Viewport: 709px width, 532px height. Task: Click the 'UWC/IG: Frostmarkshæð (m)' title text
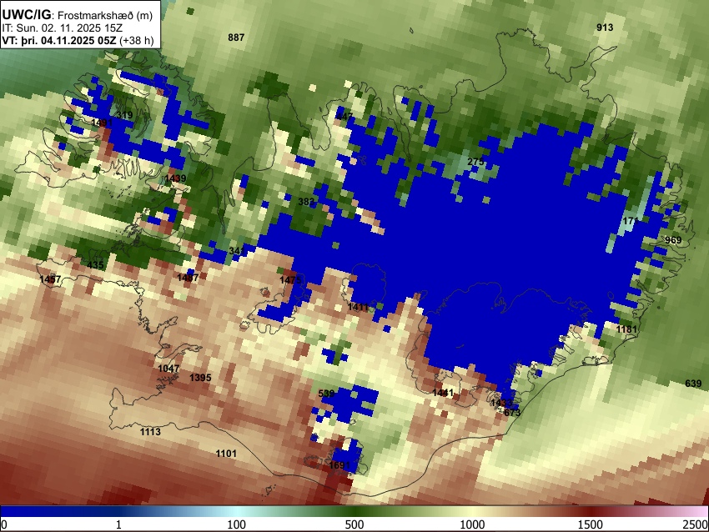coord(78,15)
